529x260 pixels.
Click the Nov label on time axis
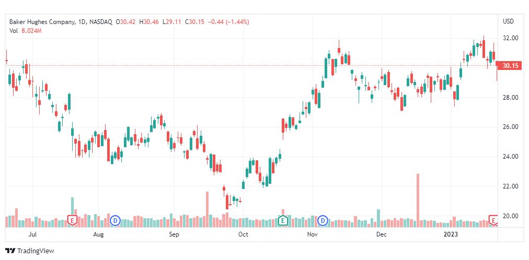coord(313,234)
